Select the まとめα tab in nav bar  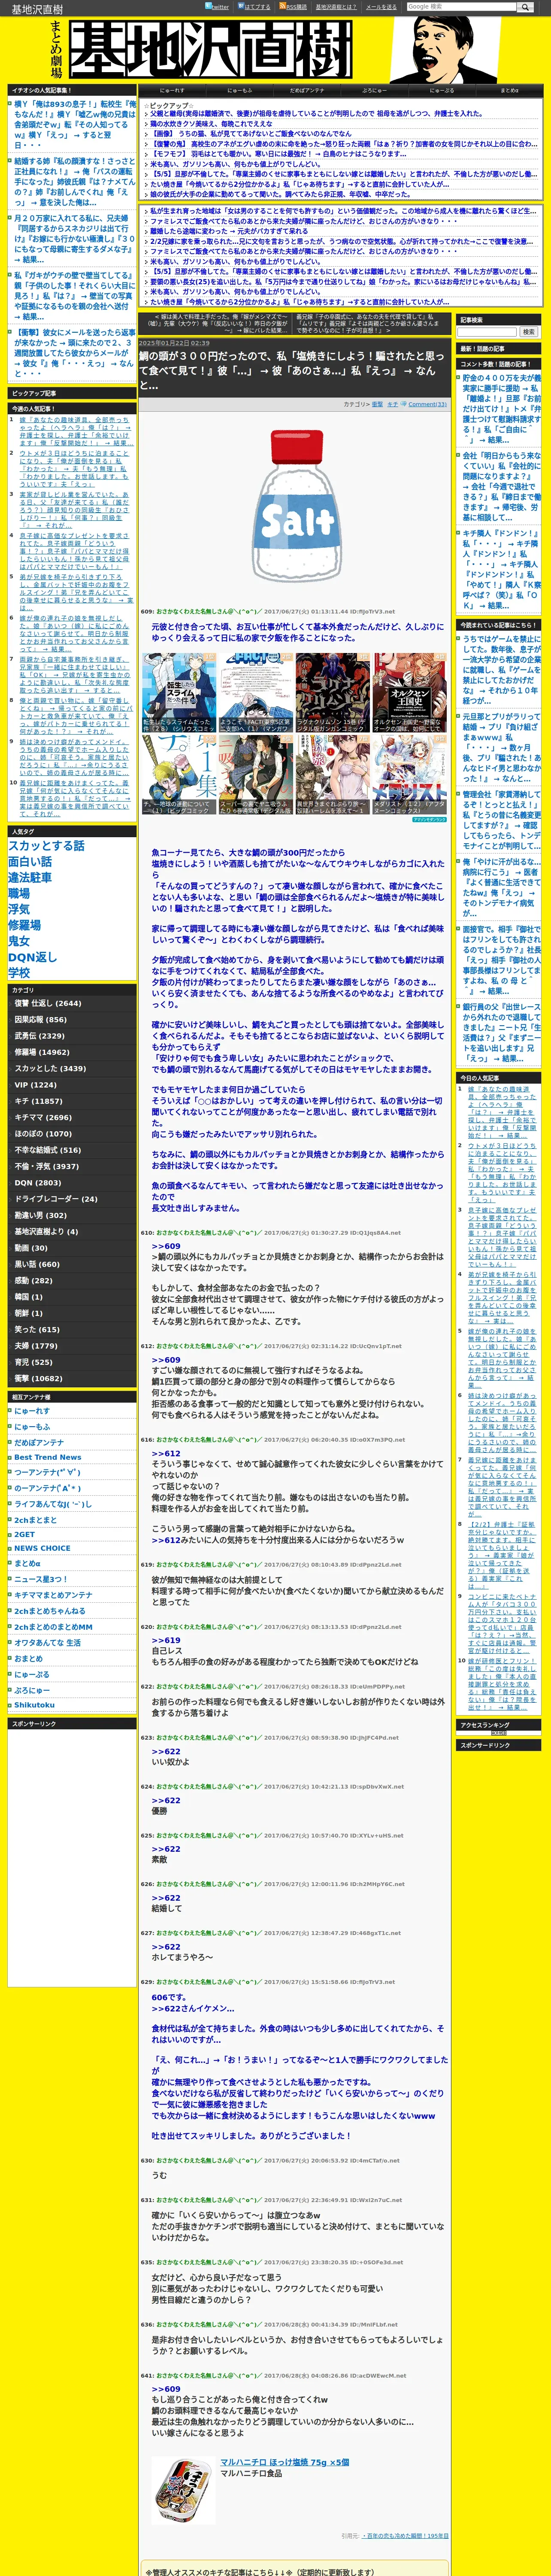click(x=509, y=91)
